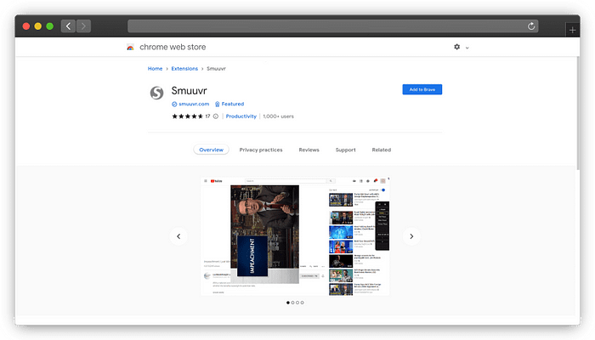Select the Overview tab

(x=211, y=150)
